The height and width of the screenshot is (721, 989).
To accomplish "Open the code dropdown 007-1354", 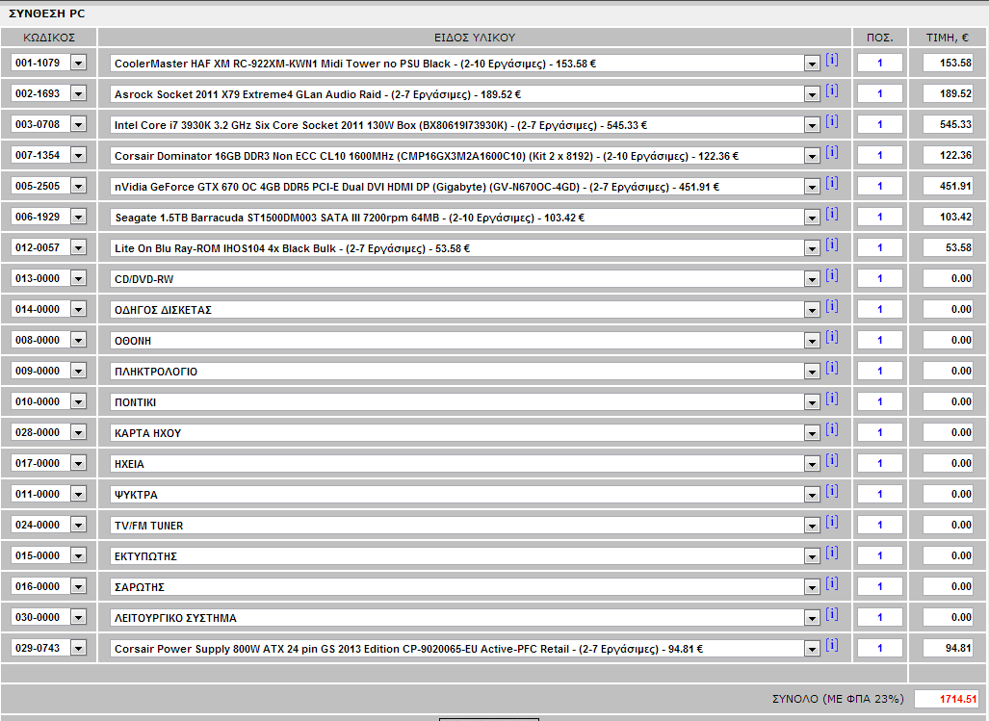I will [x=78, y=155].
